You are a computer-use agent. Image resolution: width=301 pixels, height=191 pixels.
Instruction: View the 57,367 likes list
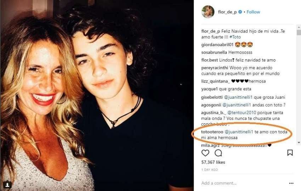(x=213, y=162)
